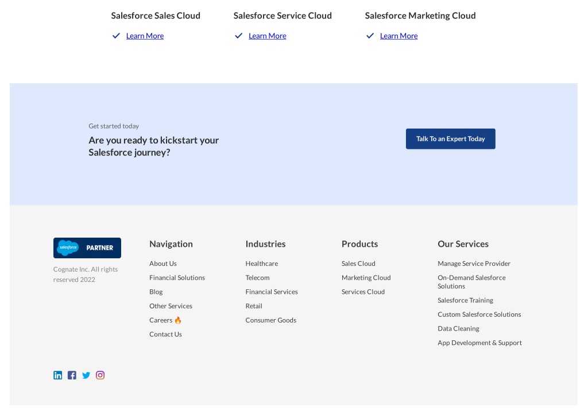Click the Products footer heading

click(359, 244)
